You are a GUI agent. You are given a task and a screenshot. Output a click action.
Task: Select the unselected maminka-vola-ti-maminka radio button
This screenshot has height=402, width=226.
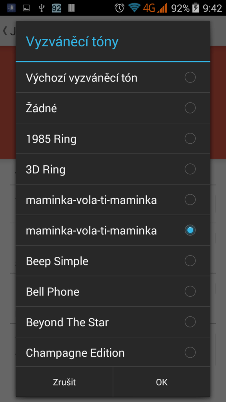coord(190,200)
